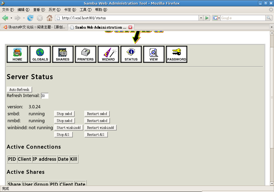This screenshot has height=192, width=274.
Task: Open the STATUS page icon
Action: point(131,54)
